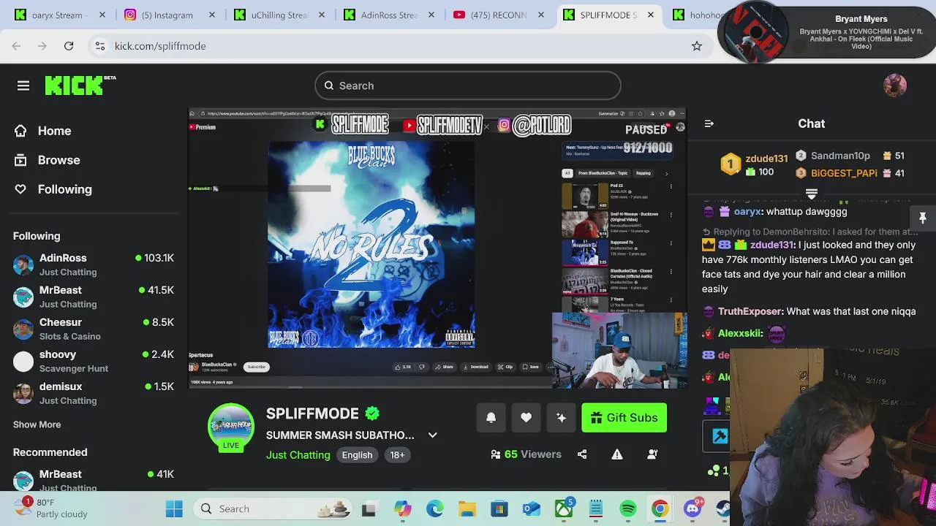Viewport: 936px width, 526px height.
Task: Click oaryx username in chat
Action: (x=747, y=212)
